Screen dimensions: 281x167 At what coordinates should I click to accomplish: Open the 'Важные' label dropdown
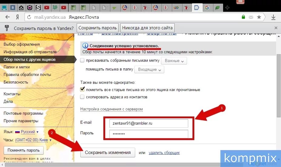[174, 61]
